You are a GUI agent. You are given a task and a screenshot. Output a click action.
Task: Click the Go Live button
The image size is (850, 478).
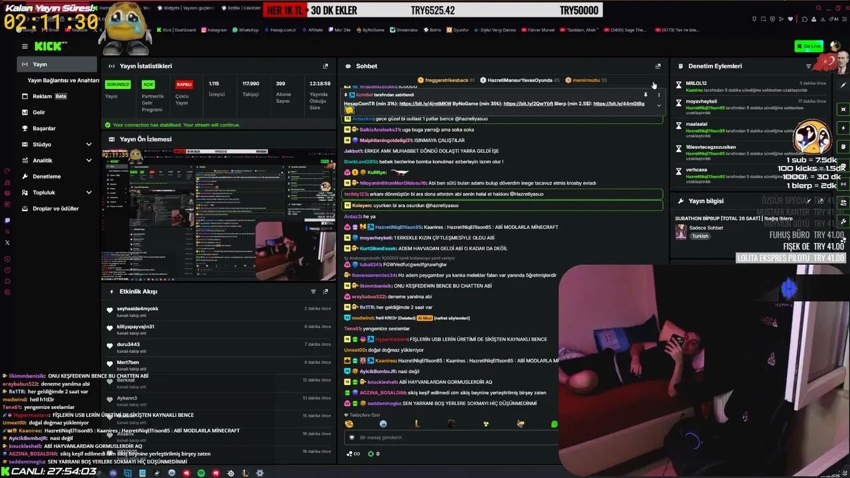click(x=809, y=46)
